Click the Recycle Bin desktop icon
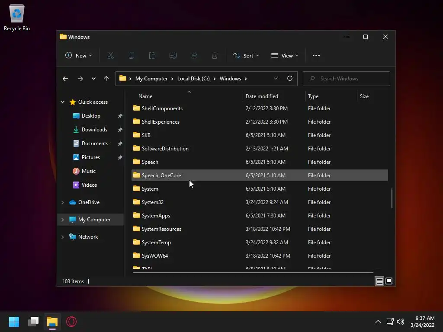The width and height of the screenshot is (443, 332). [x=17, y=17]
